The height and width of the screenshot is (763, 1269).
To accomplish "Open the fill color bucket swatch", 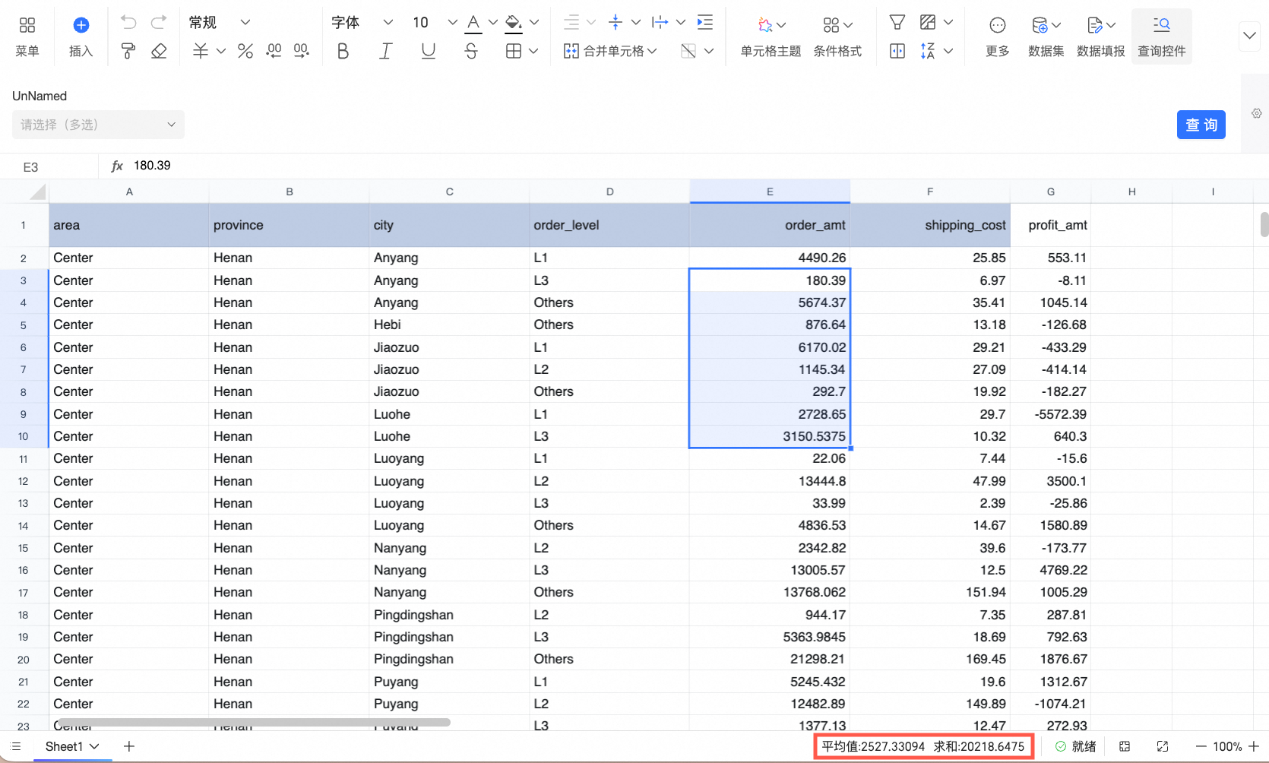I will [514, 23].
